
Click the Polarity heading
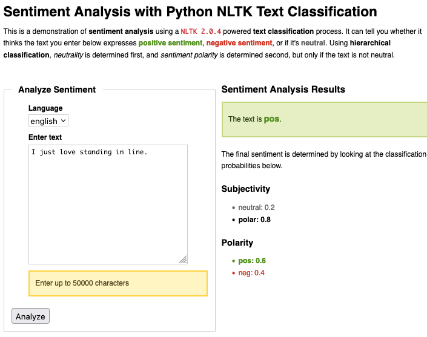pyautogui.click(x=237, y=243)
